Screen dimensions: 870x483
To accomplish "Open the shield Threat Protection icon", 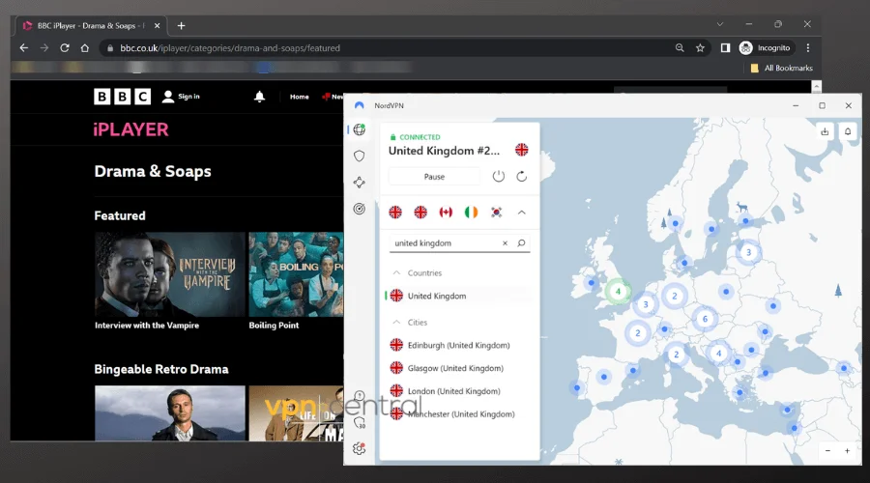I will coord(360,156).
